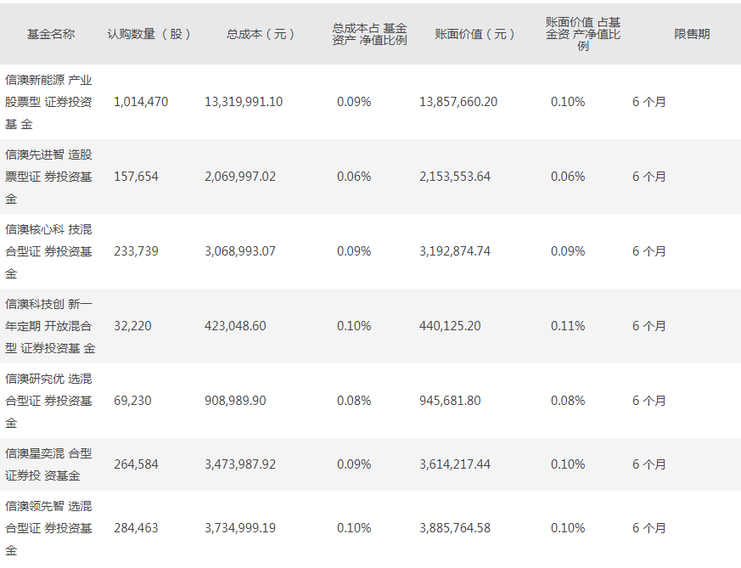Click the 限售期 column header

pyautogui.click(x=692, y=34)
